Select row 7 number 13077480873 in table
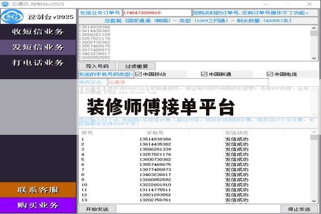321x214 pixels. pyautogui.click(x=155, y=170)
